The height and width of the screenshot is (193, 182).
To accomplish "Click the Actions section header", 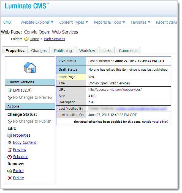I will coord(30,106).
